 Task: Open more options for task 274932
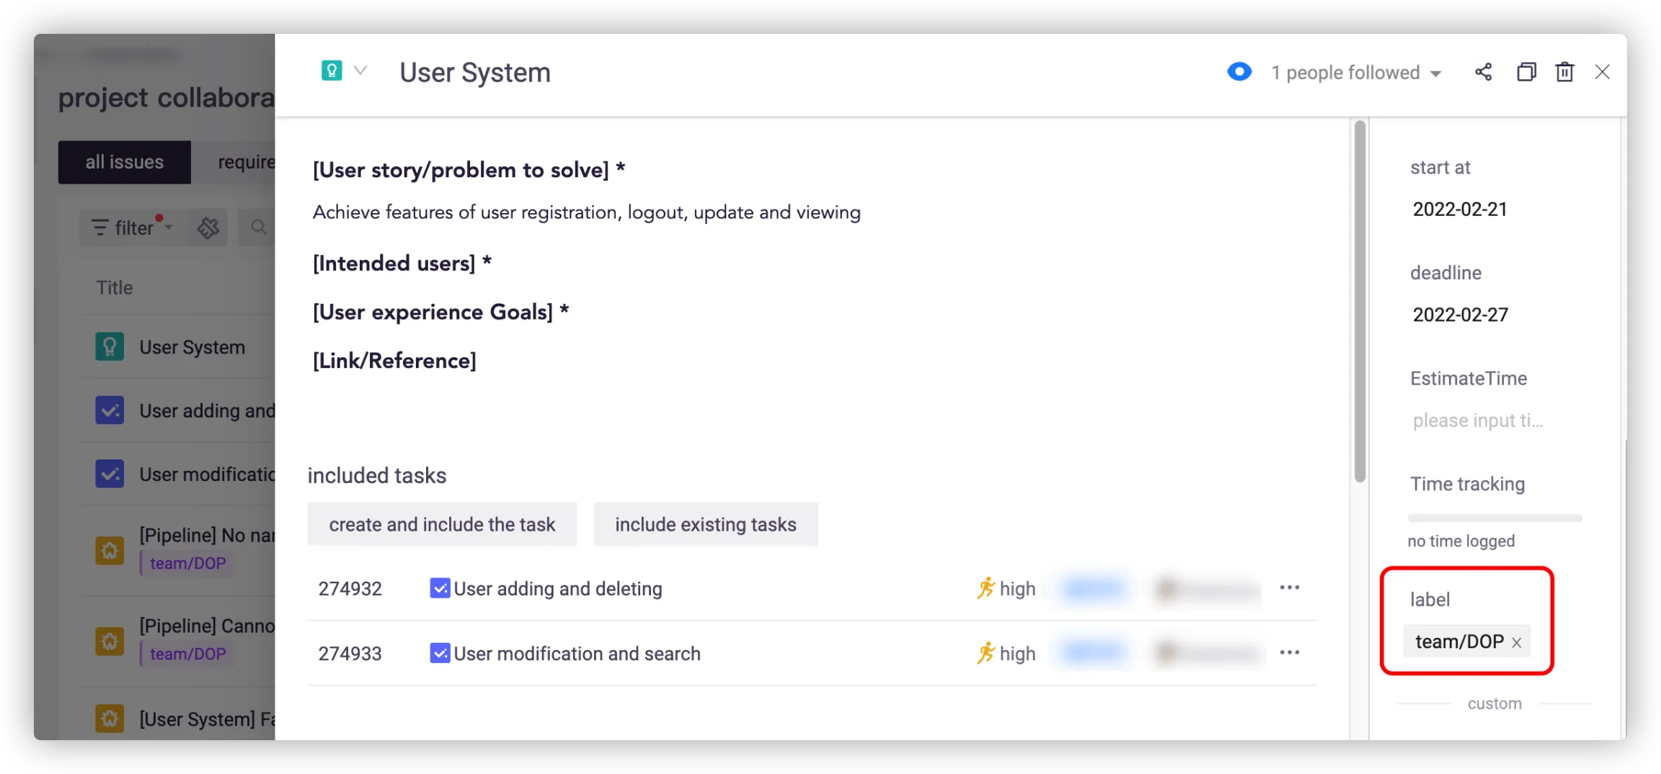[1289, 588]
